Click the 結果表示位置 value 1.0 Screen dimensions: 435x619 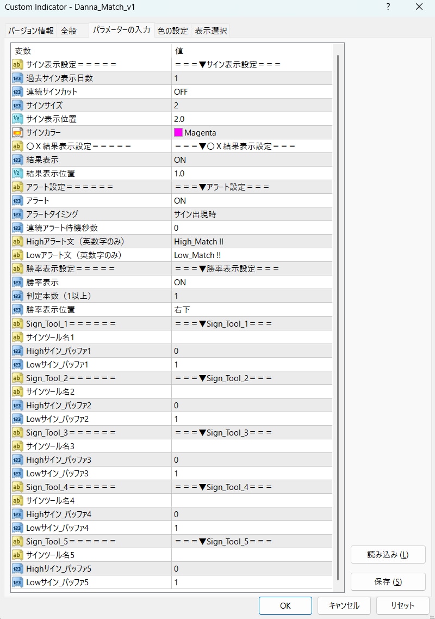252,173
